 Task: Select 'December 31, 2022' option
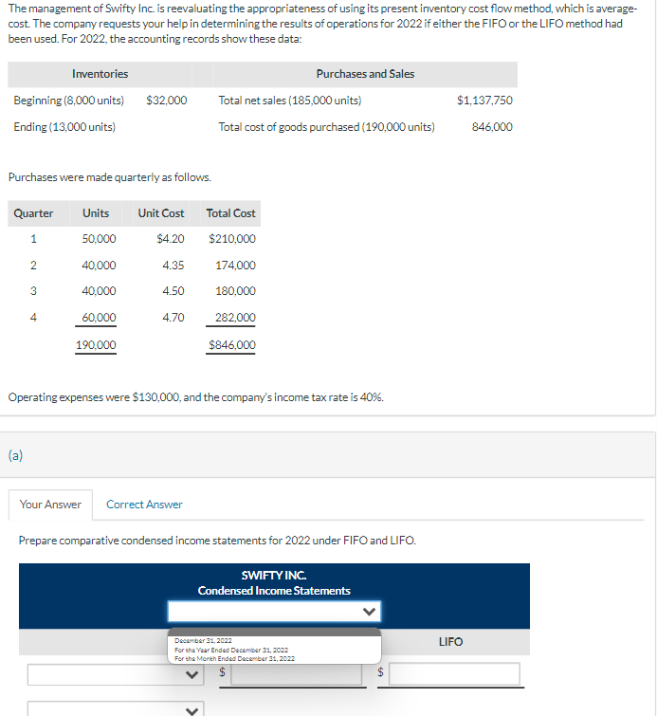tap(203, 641)
